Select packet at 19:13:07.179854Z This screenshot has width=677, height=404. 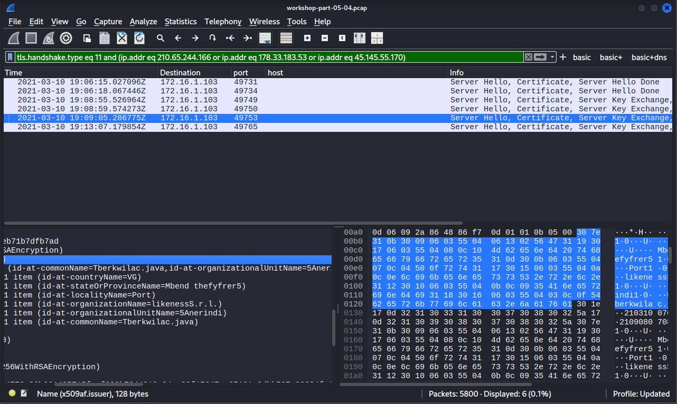pyautogui.click(x=338, y=127)
